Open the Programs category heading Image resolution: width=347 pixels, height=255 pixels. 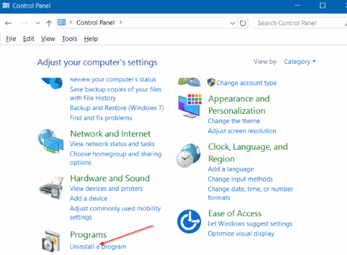[x=89, y=235]
